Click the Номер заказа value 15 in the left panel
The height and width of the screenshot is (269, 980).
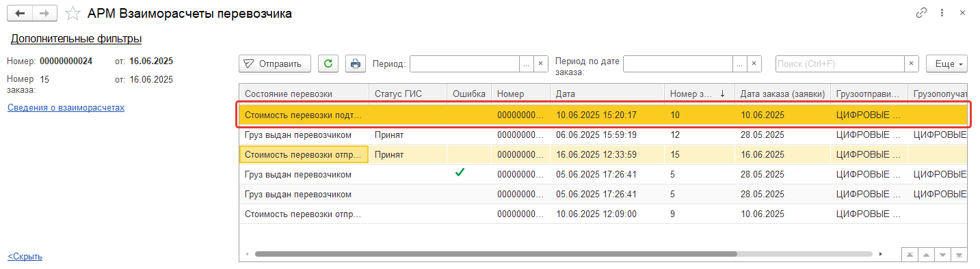pyautogui.click(x=44, y=79)
